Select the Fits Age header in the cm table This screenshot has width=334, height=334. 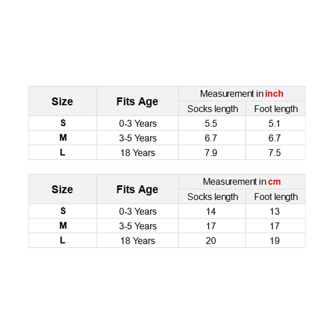137,190
